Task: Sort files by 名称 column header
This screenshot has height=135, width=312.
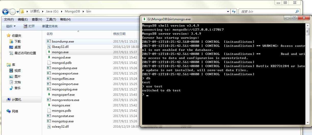Action: [50, 34]
